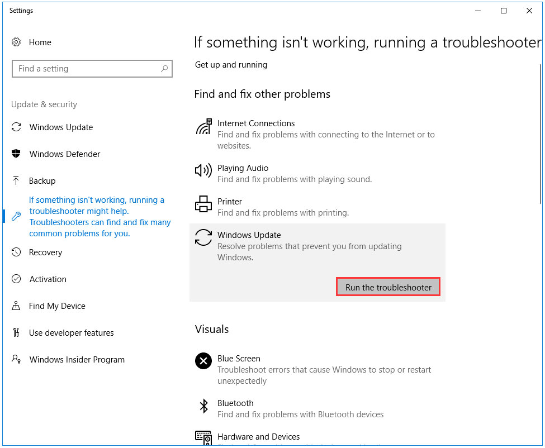This screenshot has height=448, width=545.
Task: Click the search magnifier icon
Action: pos(164,68)
